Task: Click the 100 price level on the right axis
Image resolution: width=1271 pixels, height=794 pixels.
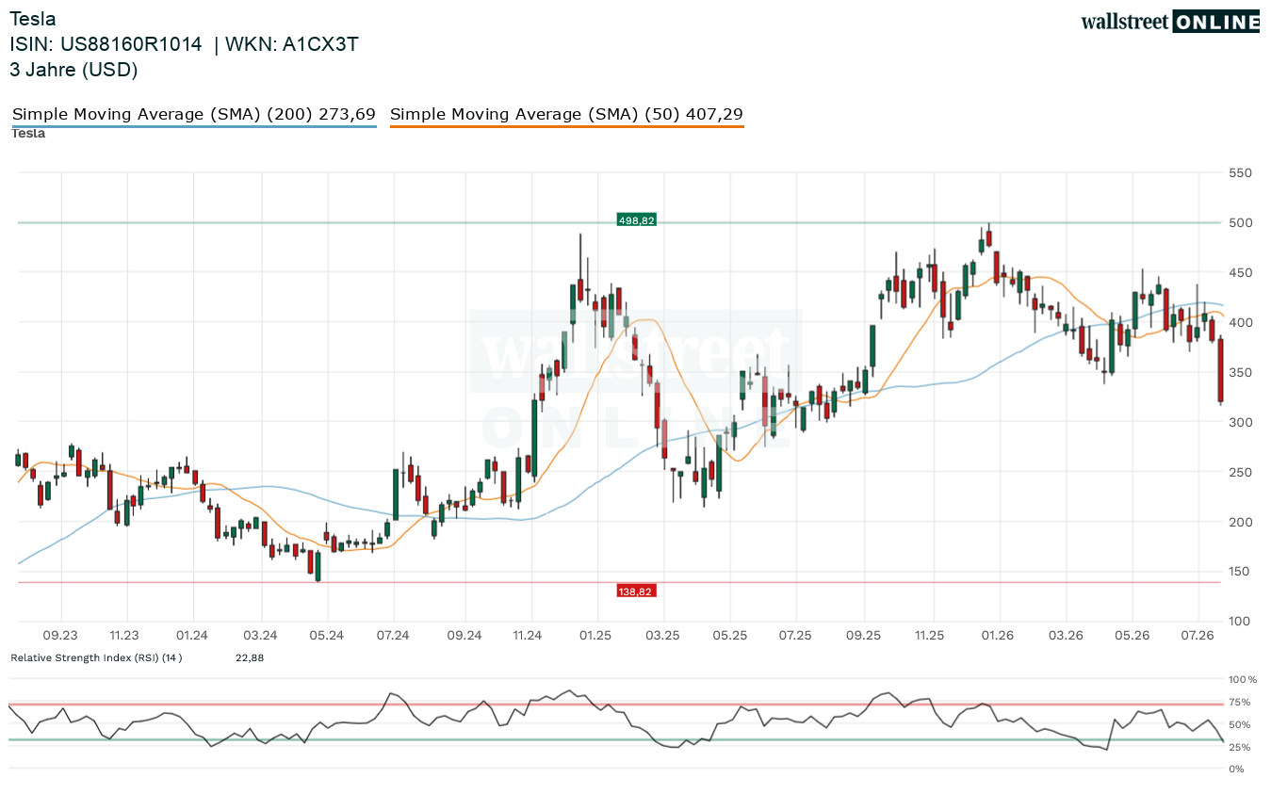Action: [1240, 622]
